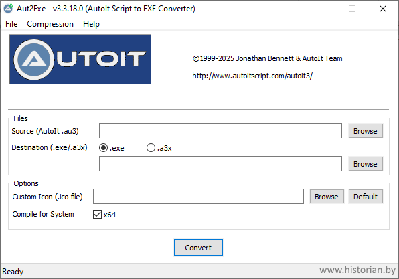Focus the Source (AutoIt .au3) input field
399x279 pixels.
pyautogui.click(x=220, y=131)
